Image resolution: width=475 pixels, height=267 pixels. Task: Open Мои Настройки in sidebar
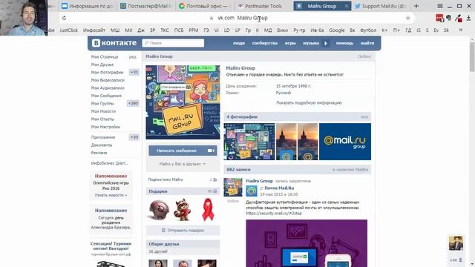click(105, 127)
